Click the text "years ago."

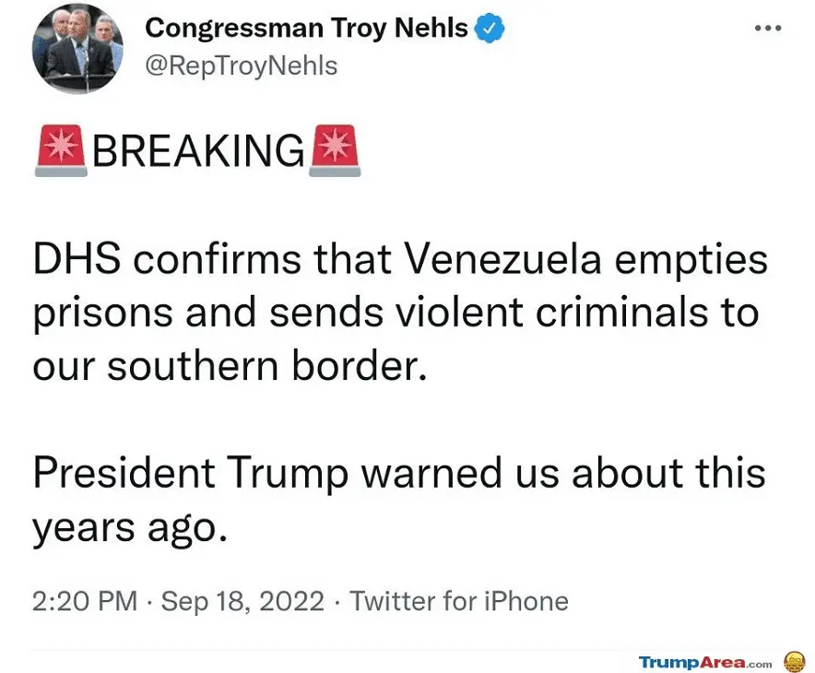pos(129,527)
